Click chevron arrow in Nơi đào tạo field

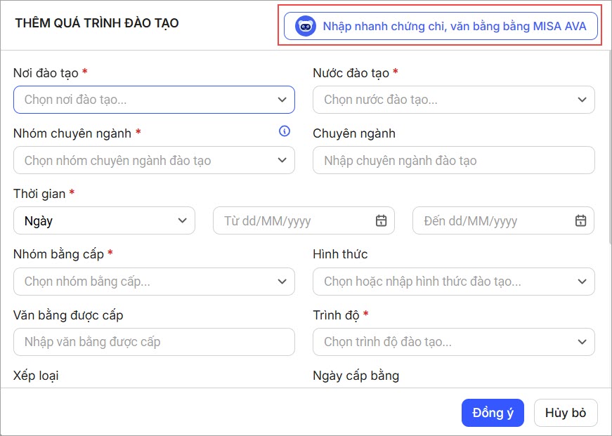pyautogui.click(x=282, y=100)
